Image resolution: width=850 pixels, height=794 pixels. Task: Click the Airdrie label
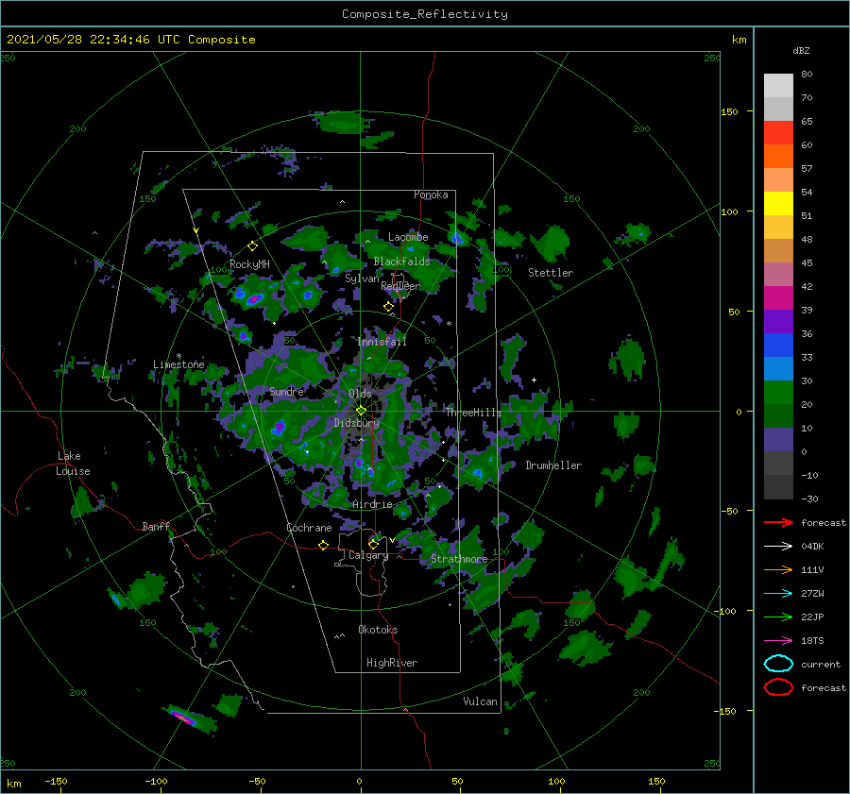[372, 504]
